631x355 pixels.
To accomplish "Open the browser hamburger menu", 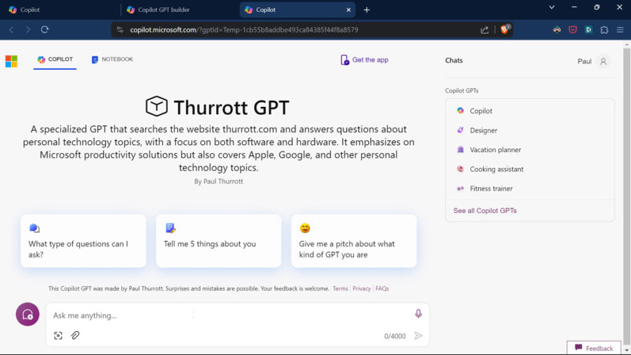I will tap(620, 30).
